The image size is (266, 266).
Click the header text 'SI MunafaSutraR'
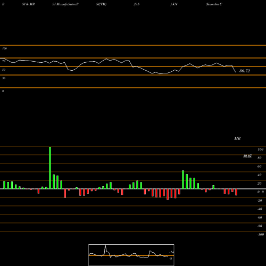pos(65,4)
